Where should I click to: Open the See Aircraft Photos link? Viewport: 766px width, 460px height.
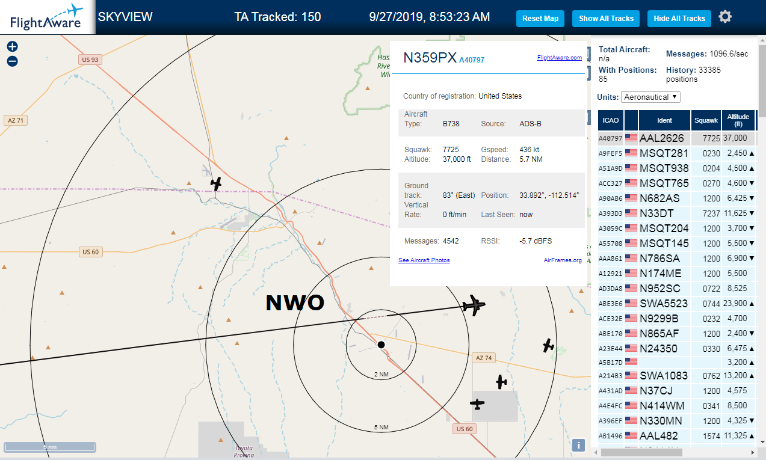click(x=424, y=260)
